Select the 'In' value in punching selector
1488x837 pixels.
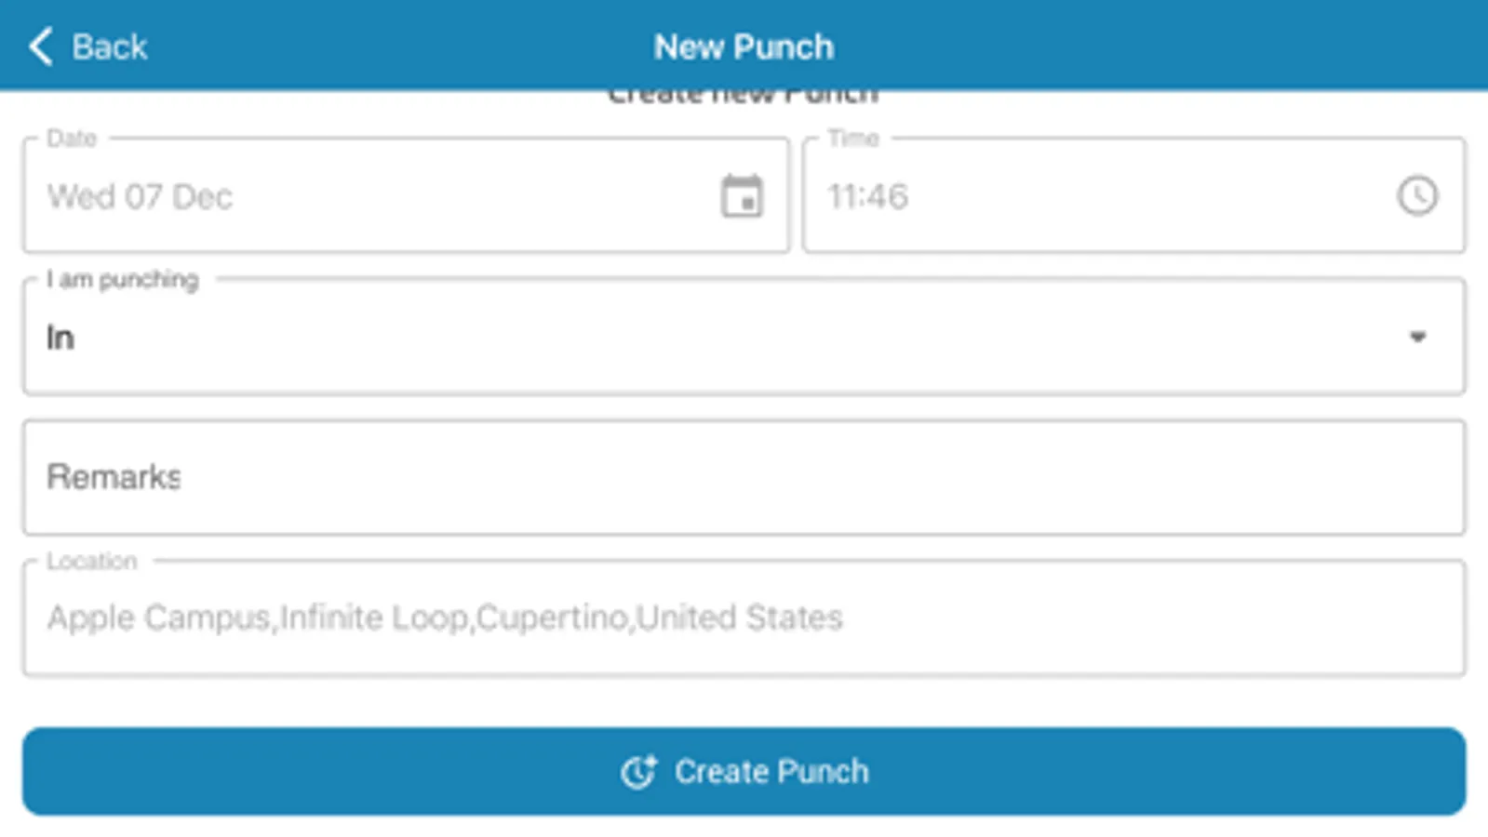[60, 338]
